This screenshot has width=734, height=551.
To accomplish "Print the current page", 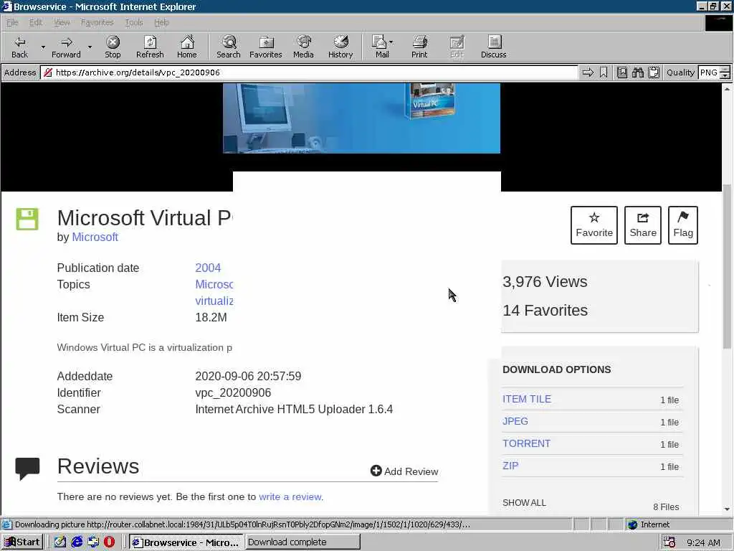I will click(x=419, y=47).
